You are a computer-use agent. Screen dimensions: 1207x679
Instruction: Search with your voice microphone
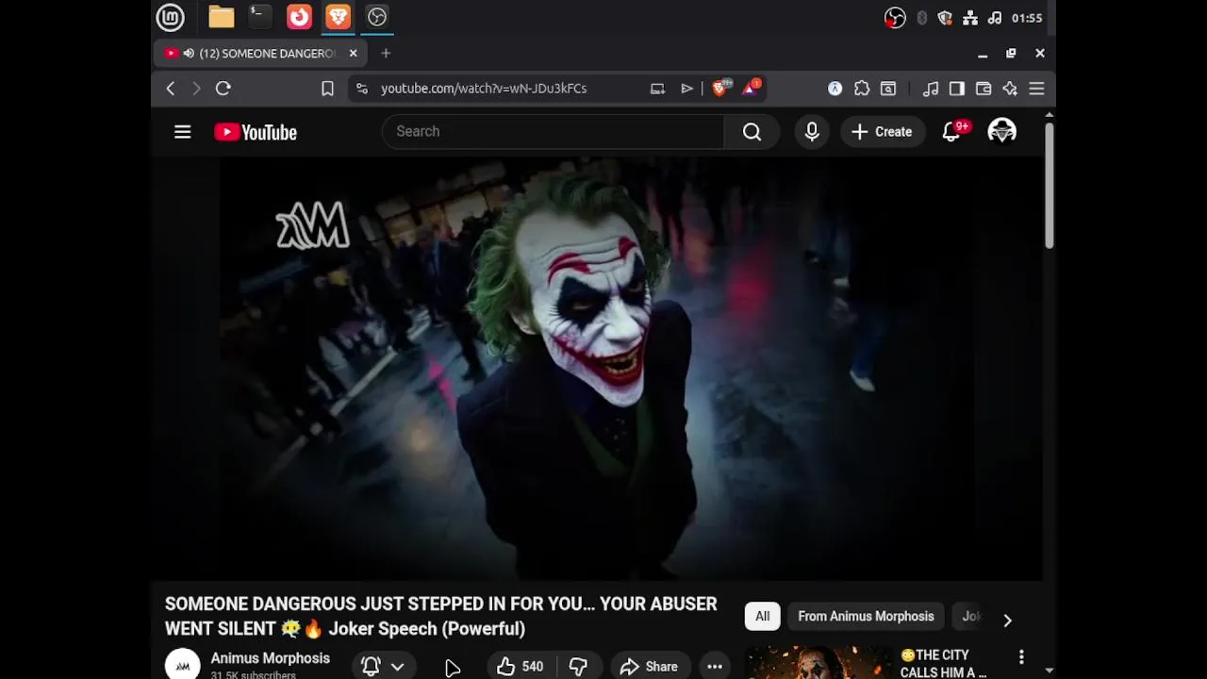pos(812,132)
